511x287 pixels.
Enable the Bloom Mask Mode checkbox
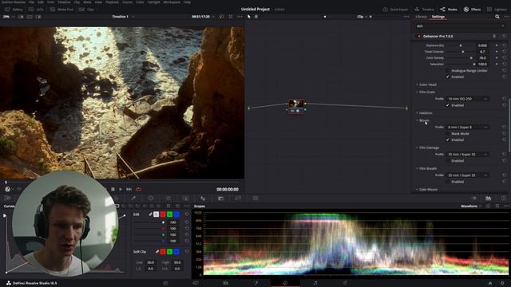tap(447, 133)
